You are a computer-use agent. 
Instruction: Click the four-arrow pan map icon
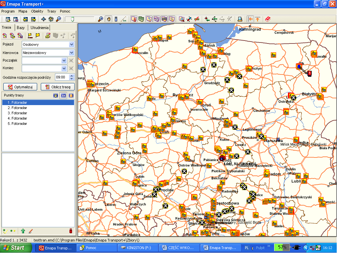pyautogui.click(x=43, y=19)
